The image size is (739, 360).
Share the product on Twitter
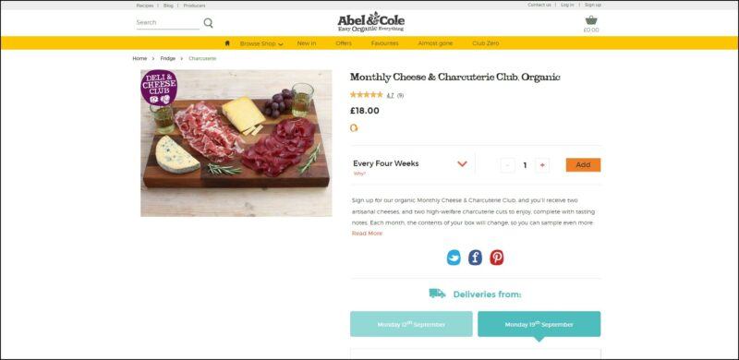[x=454, y=258]
